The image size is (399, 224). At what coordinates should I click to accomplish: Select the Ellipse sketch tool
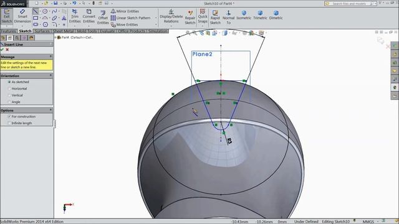54,18
